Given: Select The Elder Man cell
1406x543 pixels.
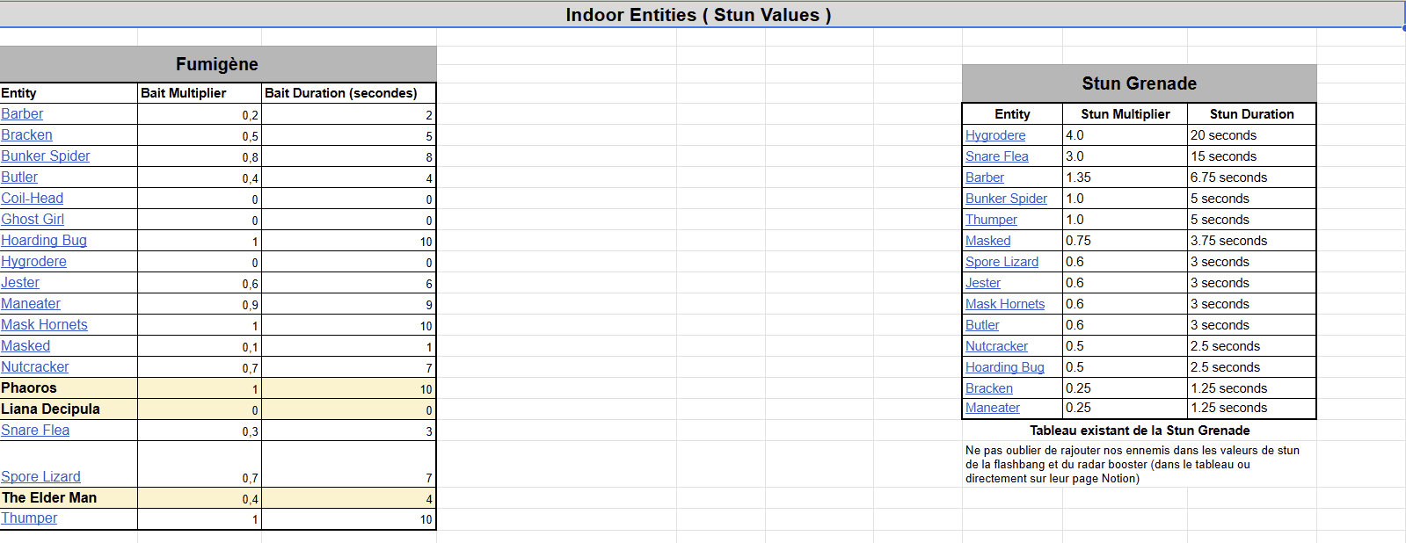Looking at the screenshot, I should coord(69,498).
